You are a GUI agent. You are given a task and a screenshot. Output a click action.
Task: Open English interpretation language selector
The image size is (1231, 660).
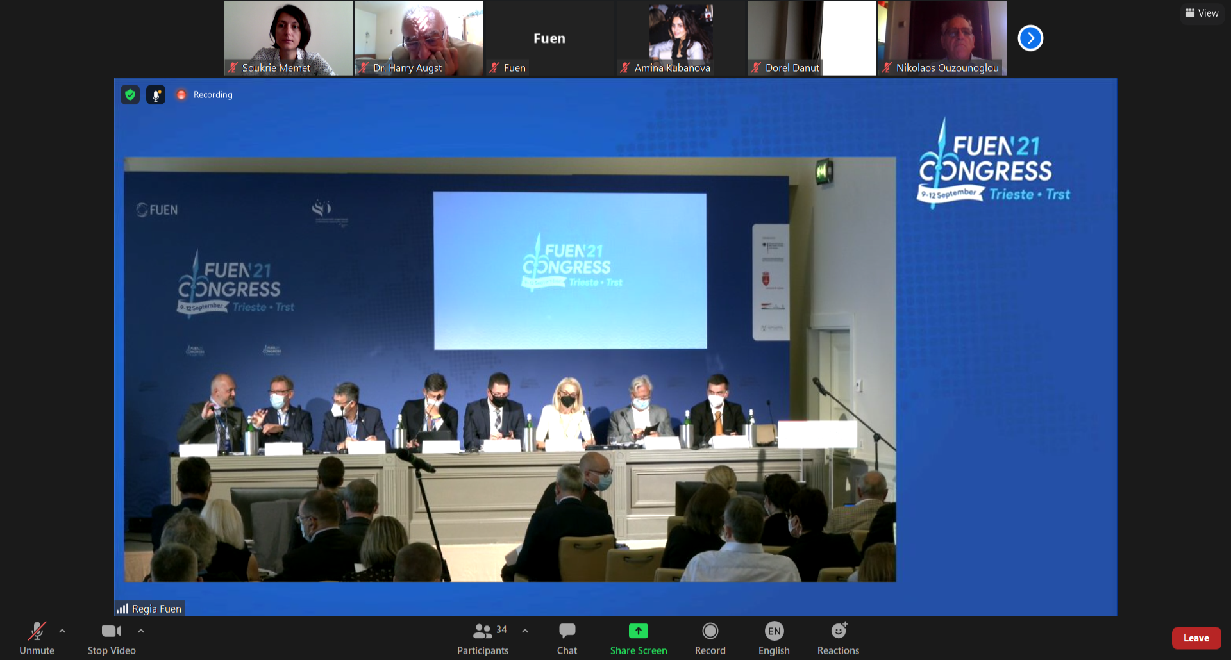[x=774, y=639]
